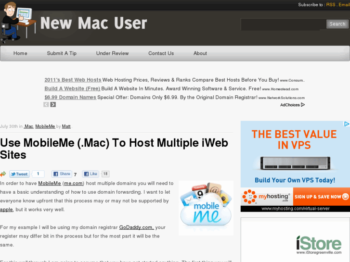Click the Build Your Own VPS Today text
350x262 pixels.
point(295,180)
